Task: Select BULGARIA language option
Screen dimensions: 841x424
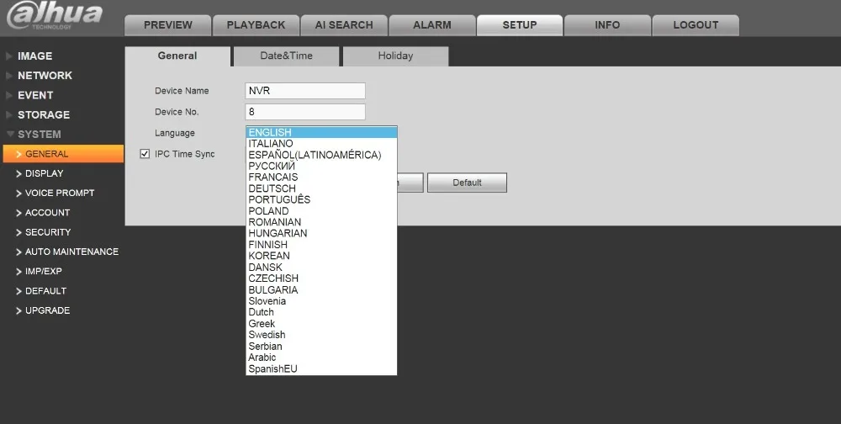Action: click(x=321, y=290)
